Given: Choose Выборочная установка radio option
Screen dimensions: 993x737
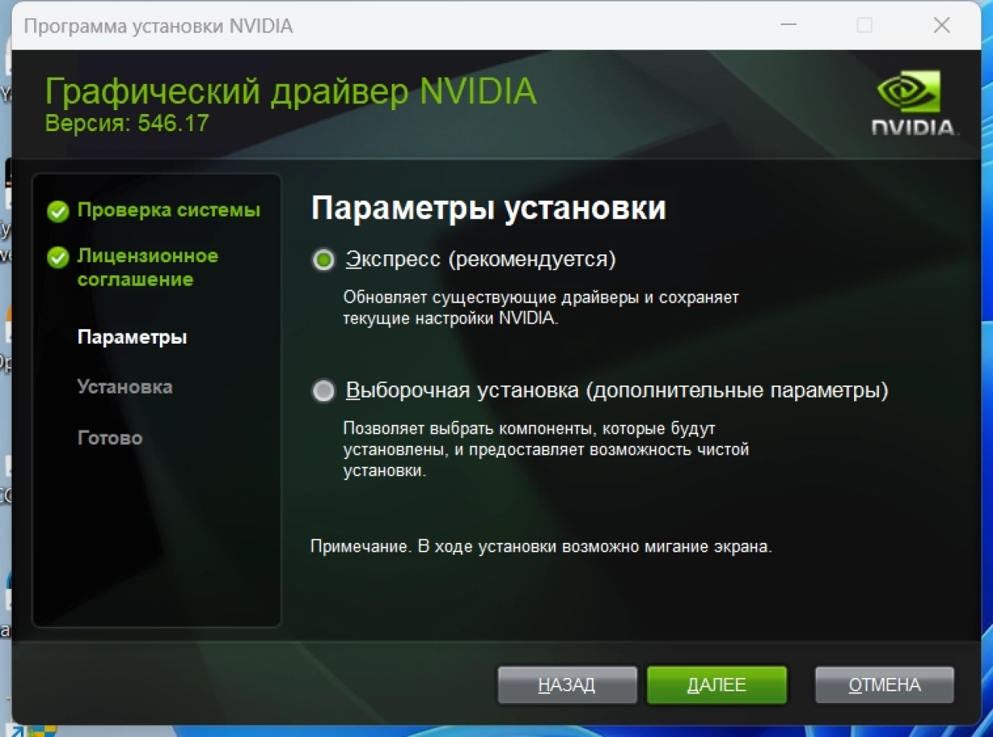Looking at the screenshot, I should point(324,390).
